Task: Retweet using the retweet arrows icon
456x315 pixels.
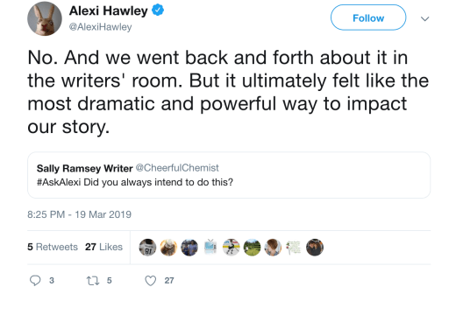Action: [93, 281]
